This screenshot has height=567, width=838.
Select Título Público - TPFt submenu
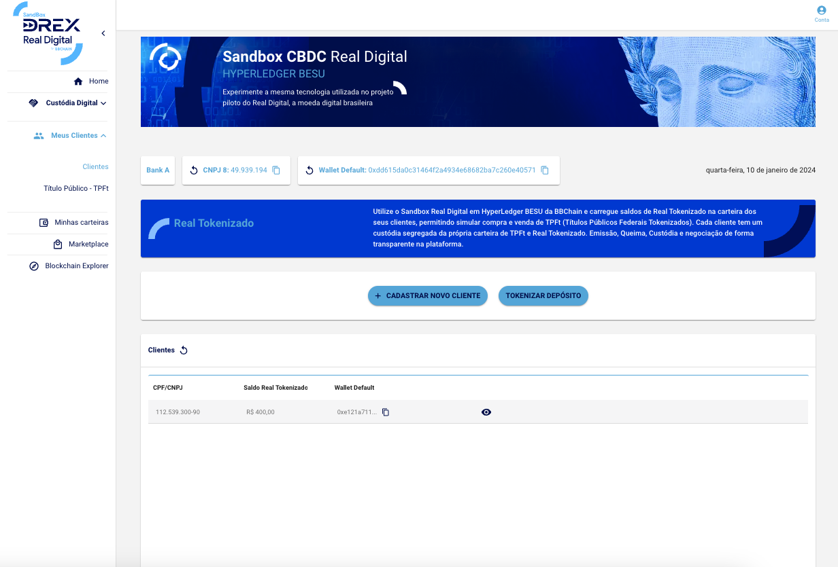click(76, 188)
